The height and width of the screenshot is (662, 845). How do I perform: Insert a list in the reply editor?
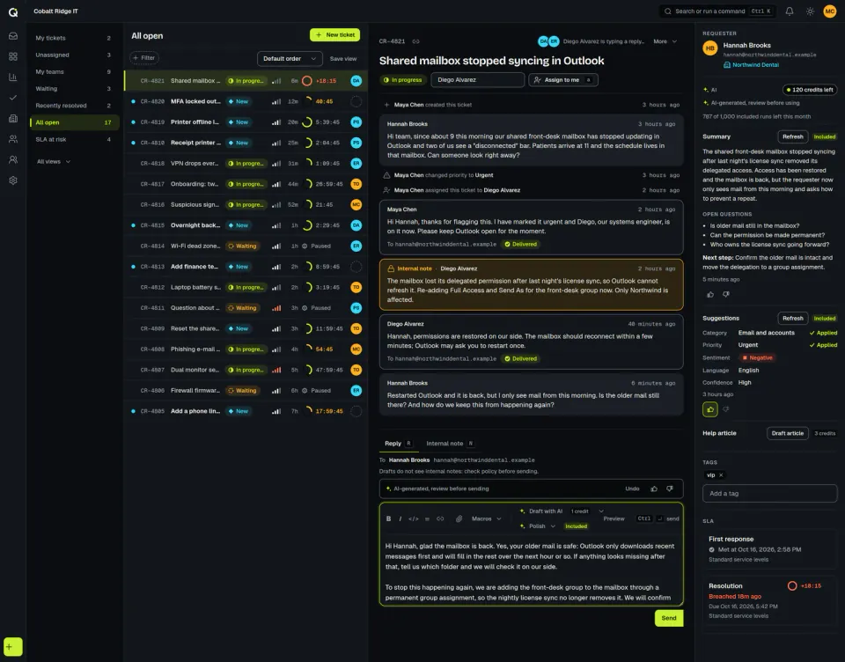[427, 519]
